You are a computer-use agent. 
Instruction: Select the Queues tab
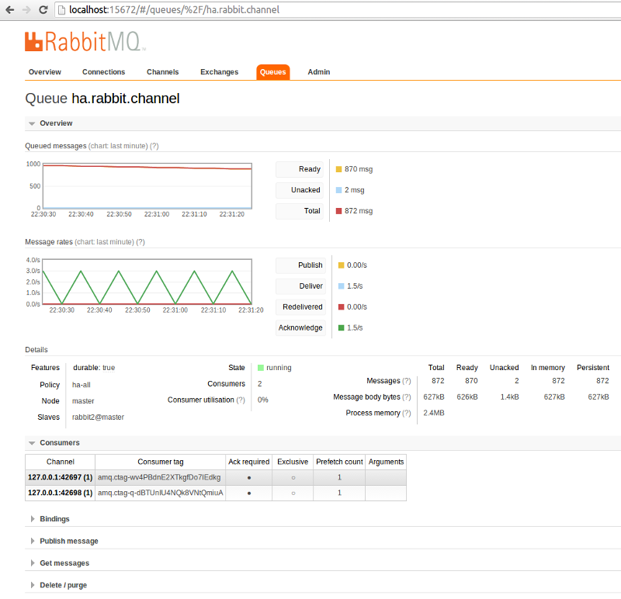coord(273,72)
